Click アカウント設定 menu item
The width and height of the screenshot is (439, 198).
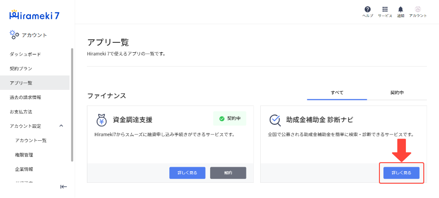(25, 126)
